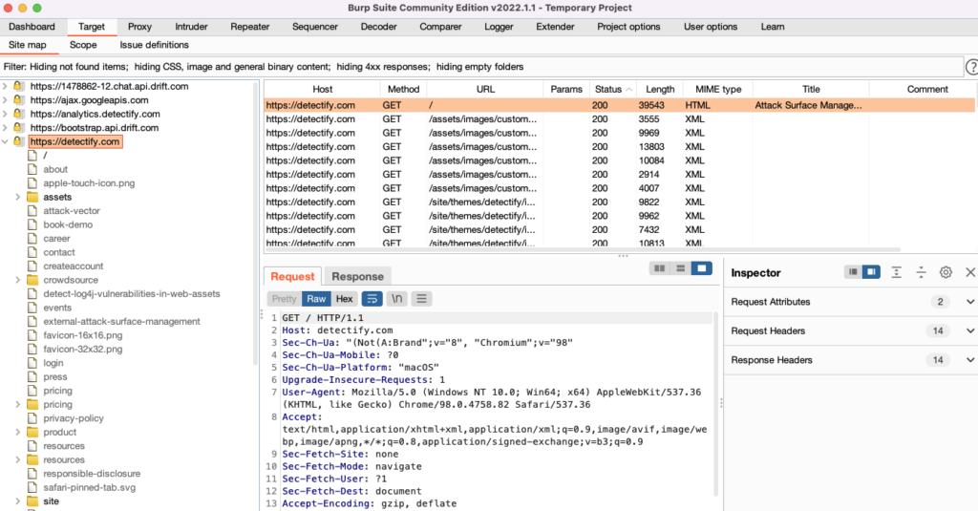The image size is (978, 511).
Task: Switch to side-by-side request/response layout
Action: [x=659, y=268]
